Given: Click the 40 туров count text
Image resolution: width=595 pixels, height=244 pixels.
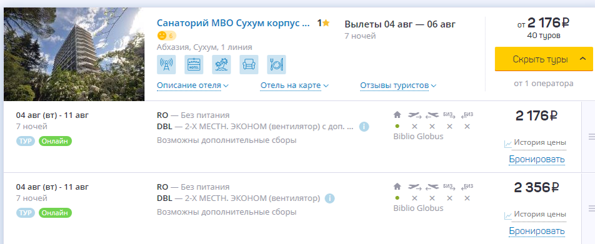Looking at the screenshot, I should pyautogui.click(x=544, y=36).
